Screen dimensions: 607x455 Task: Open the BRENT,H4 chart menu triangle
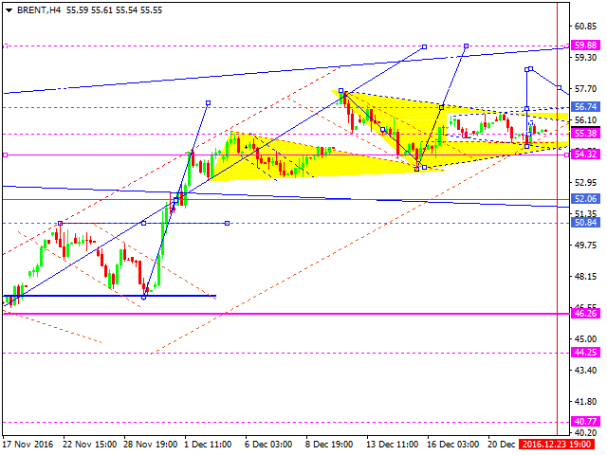tap(9, 10)
